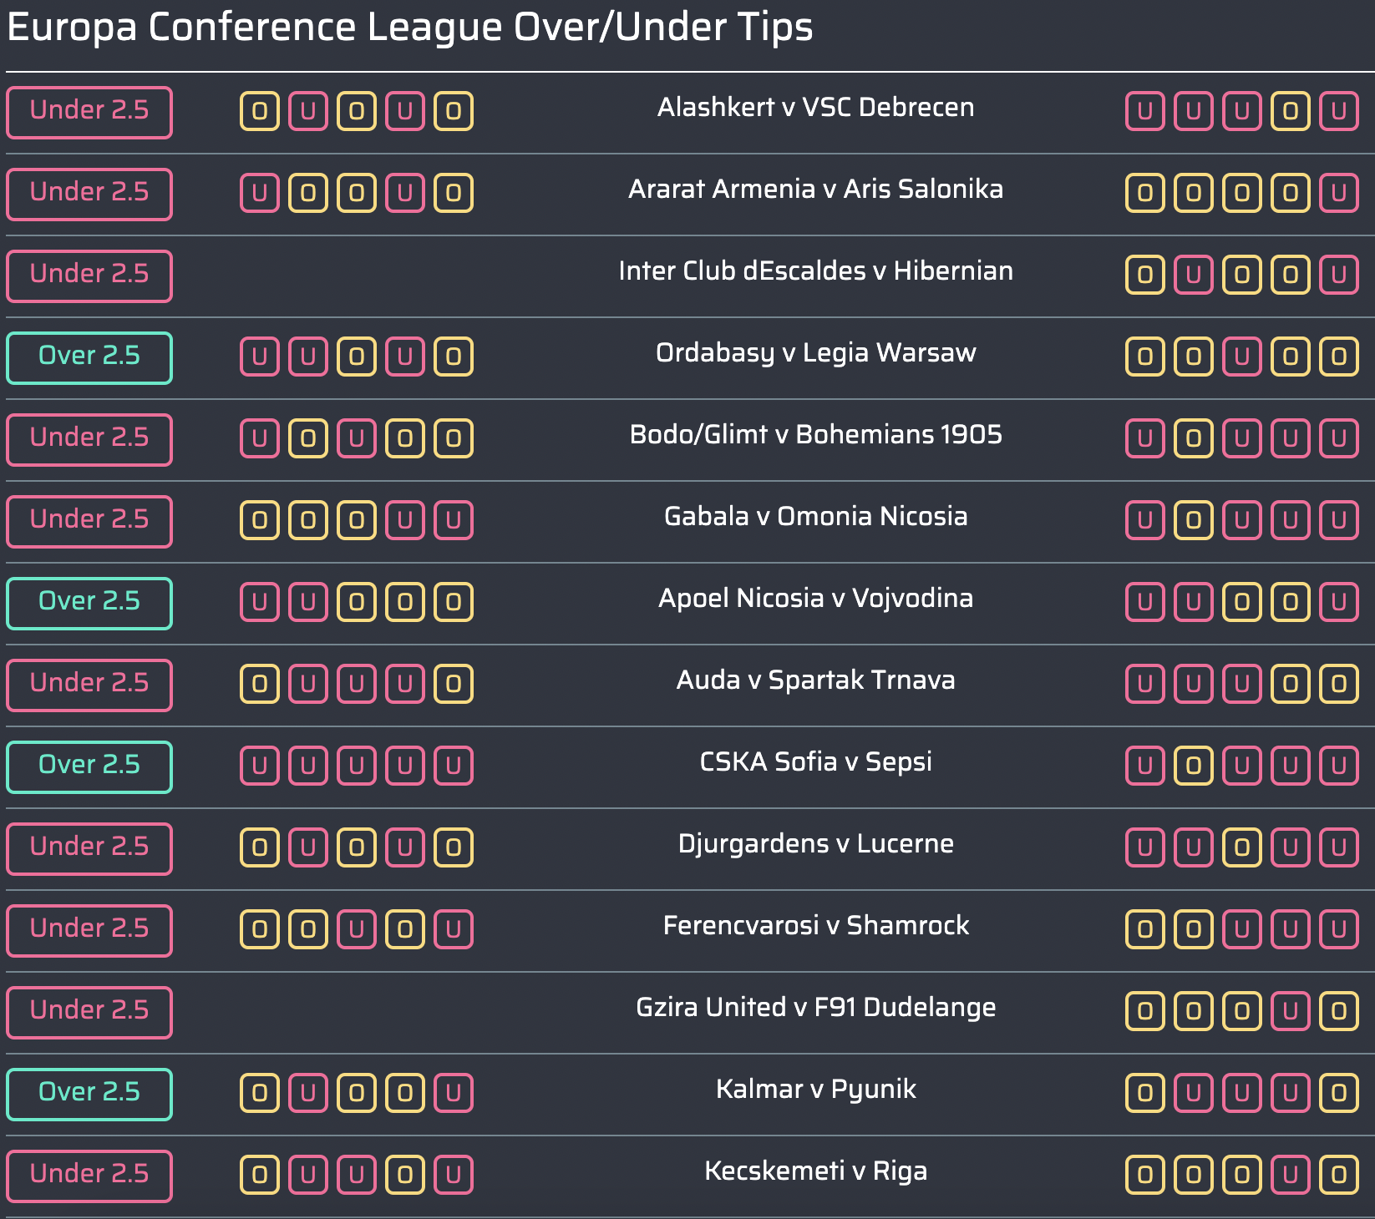
Task: Select the Over 2.5 tip for Ordabasy match
Action: point(89,358)
